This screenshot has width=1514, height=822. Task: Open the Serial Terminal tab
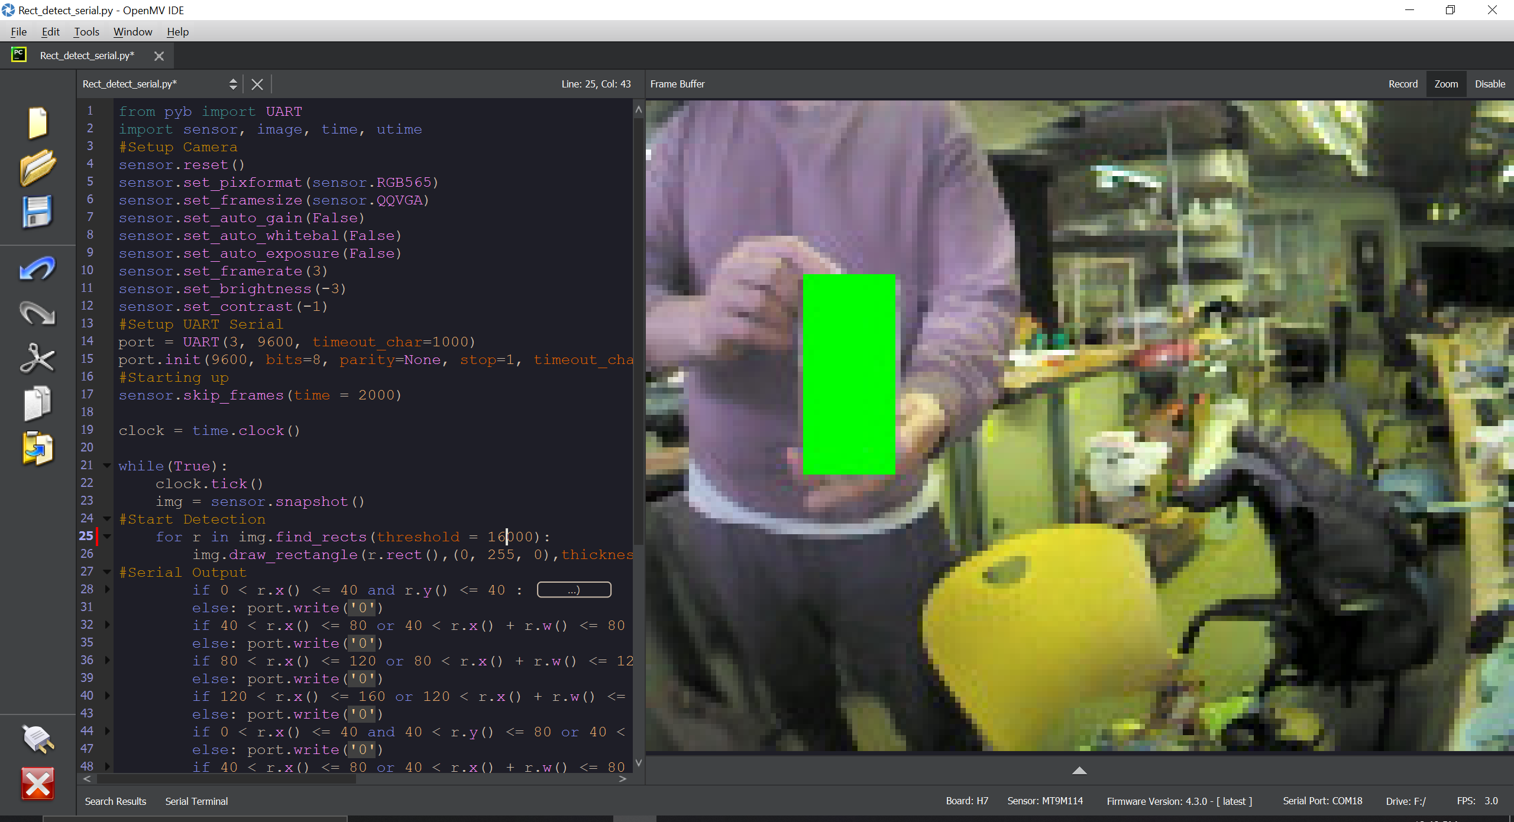tap(196, 801)
